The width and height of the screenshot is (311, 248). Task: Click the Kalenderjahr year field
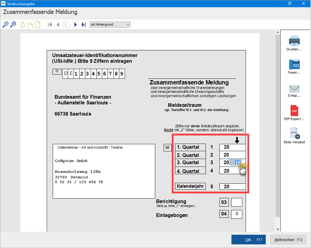pos(232,186)
